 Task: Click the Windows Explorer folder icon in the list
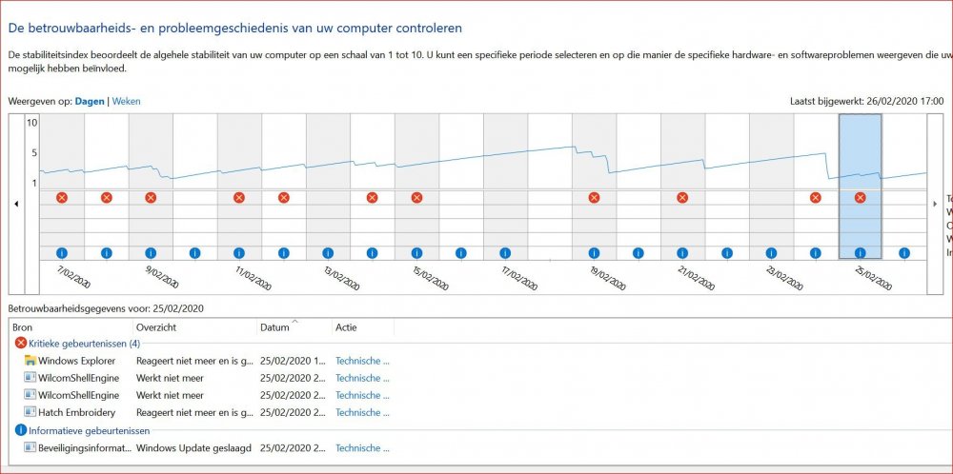[30, 361]
